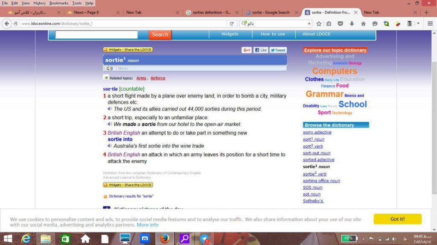Switch to Firefox in the taskbar

point(165,239)
